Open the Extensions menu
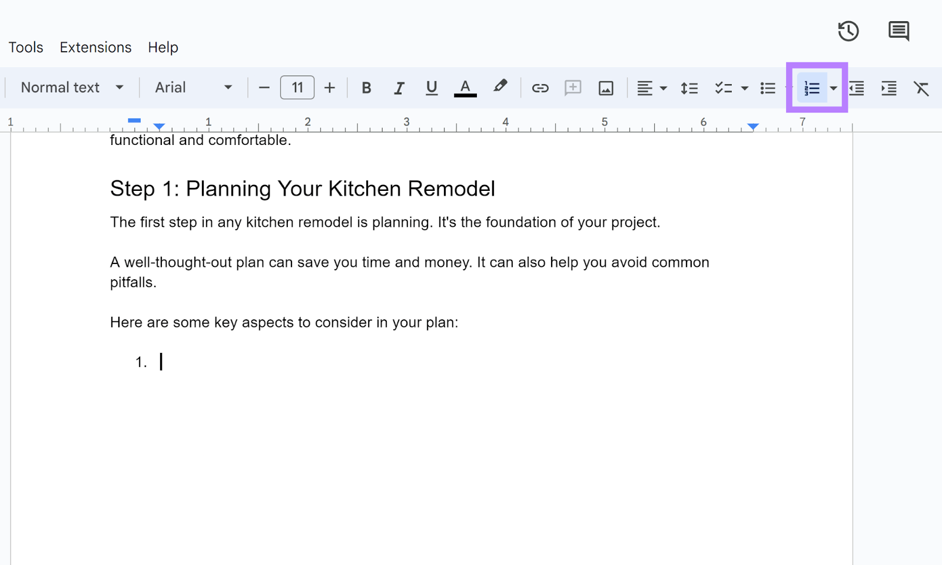The height and width of the screenshot is (565, 942). pyautogui.click(x=95, y=47)
